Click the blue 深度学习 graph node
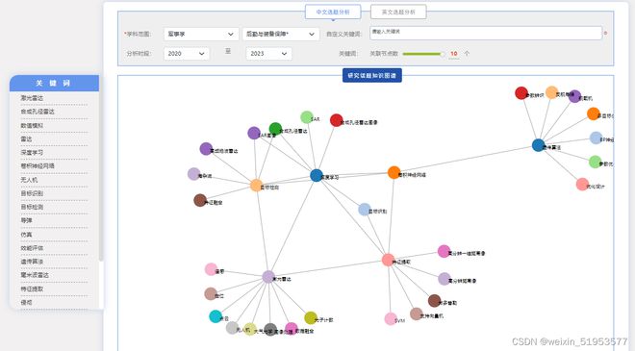 [317, 175]
